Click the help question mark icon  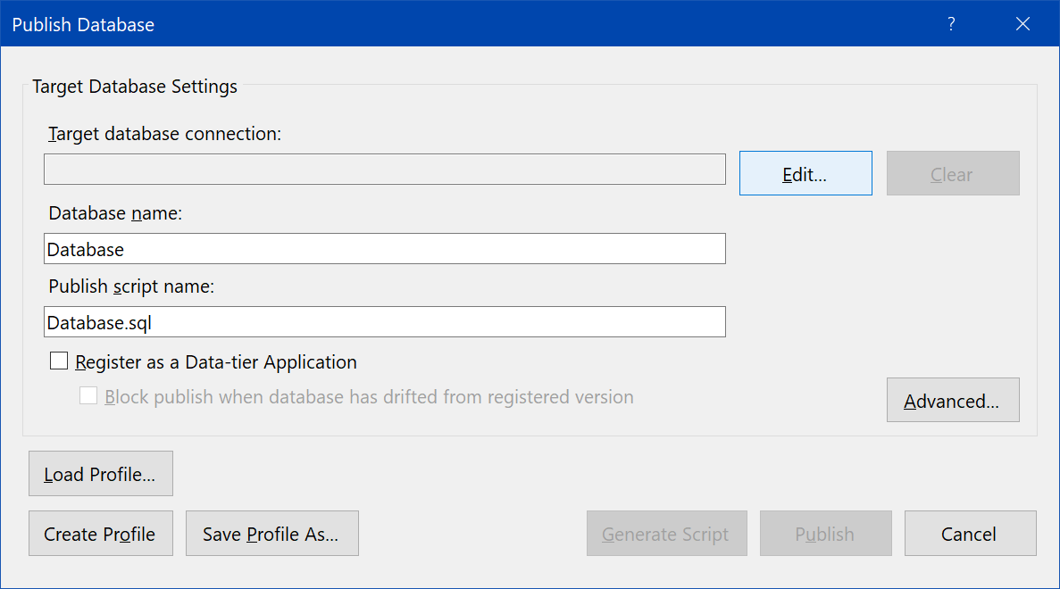[x=951, y=24]
